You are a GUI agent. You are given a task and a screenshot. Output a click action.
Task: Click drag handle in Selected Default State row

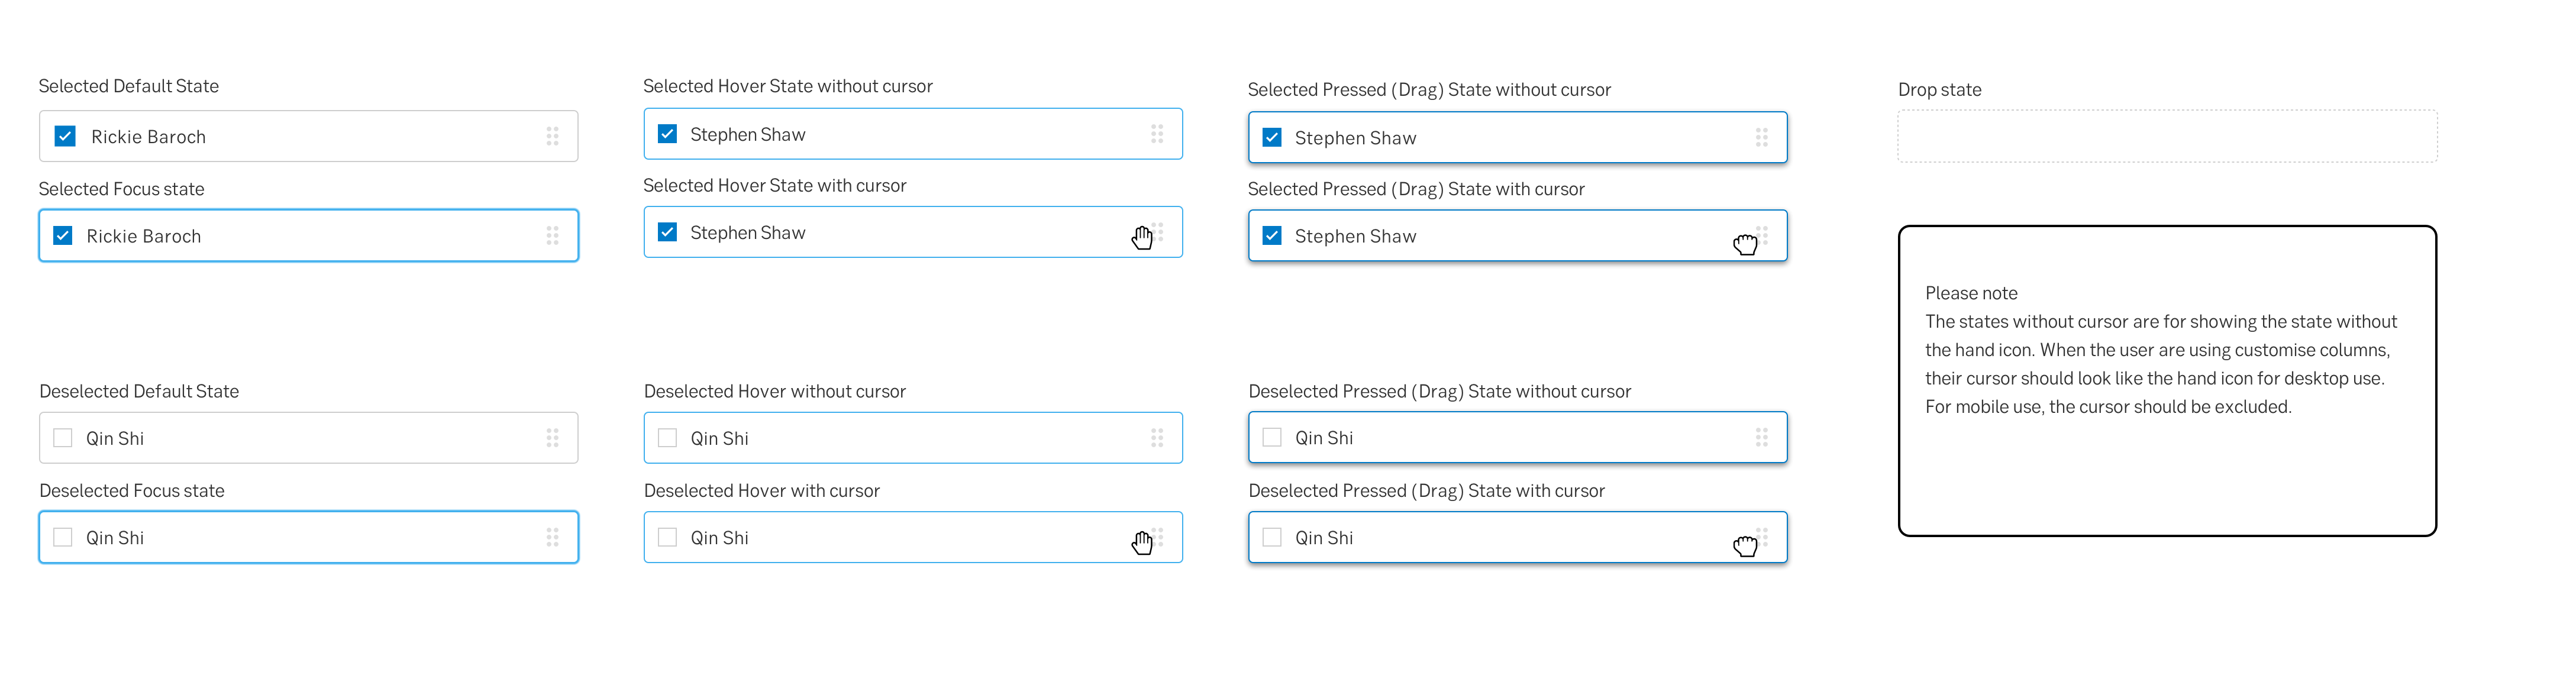tap(552, 136)
